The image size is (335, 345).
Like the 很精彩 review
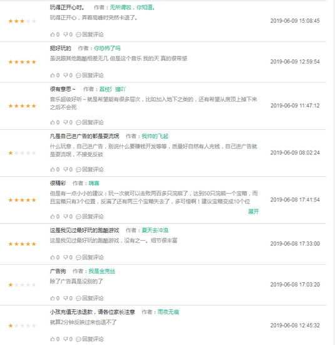pos(54,217)
